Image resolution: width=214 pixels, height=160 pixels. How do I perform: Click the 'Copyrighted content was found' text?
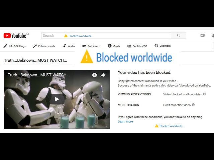147,81
